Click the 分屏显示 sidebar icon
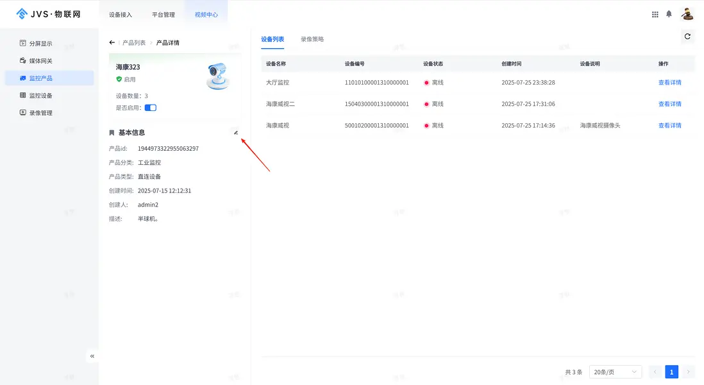 tap(23, 43)
